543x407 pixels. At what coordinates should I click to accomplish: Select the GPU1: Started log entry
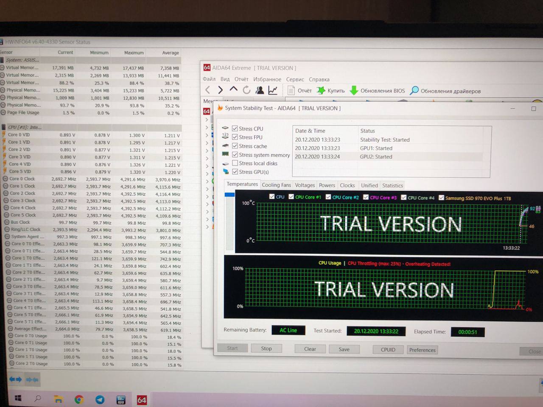pos(388,148)
